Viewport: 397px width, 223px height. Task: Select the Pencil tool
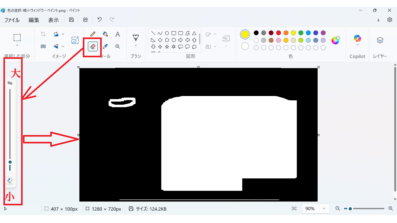[x=93, y=34]
